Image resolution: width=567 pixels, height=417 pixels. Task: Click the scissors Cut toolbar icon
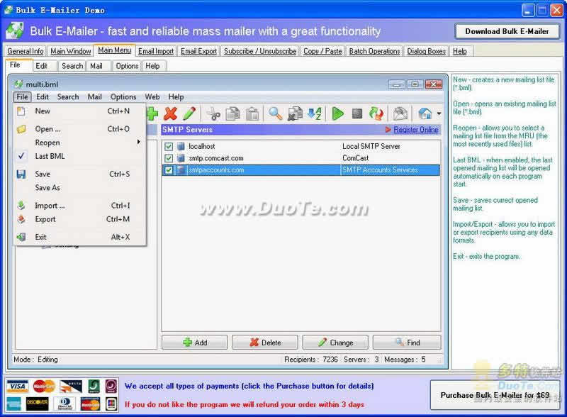(213, 114)
